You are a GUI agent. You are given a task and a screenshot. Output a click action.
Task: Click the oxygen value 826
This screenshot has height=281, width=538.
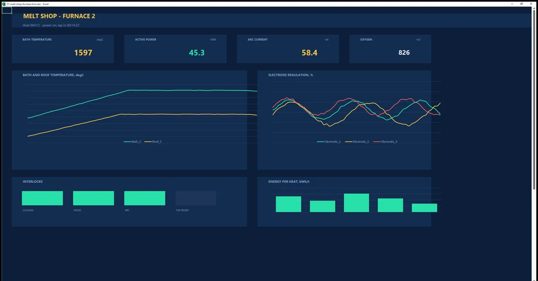[x=404, y=53]
